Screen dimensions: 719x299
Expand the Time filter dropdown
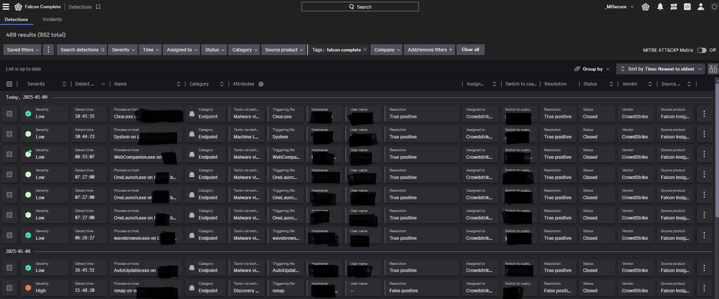tap(150, 50)
